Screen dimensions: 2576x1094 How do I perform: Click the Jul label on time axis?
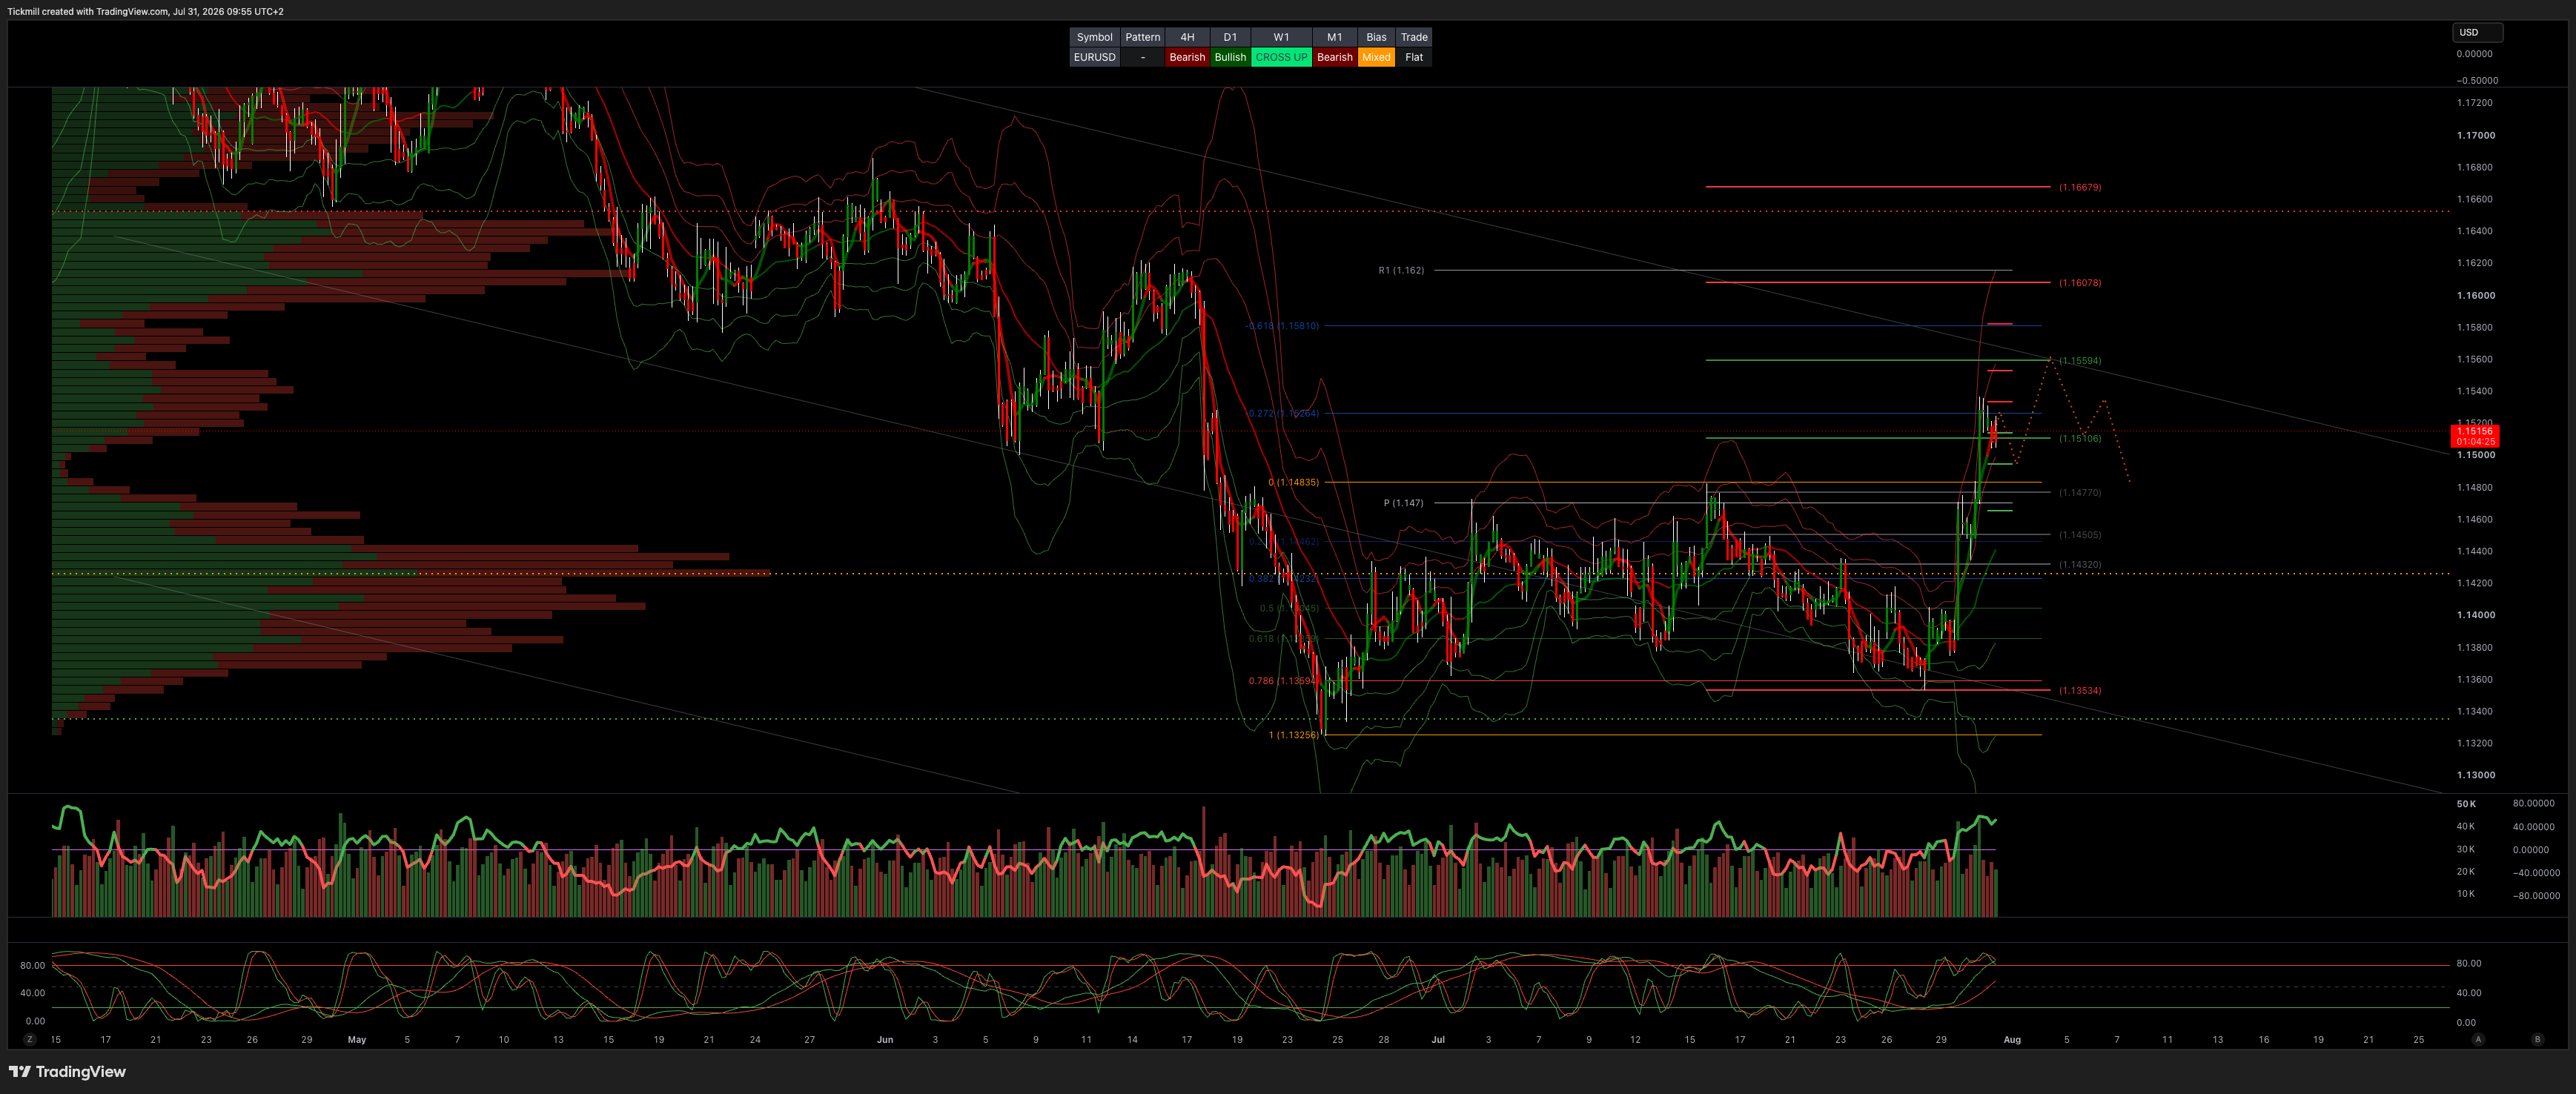click(x=1438, y=1040)
